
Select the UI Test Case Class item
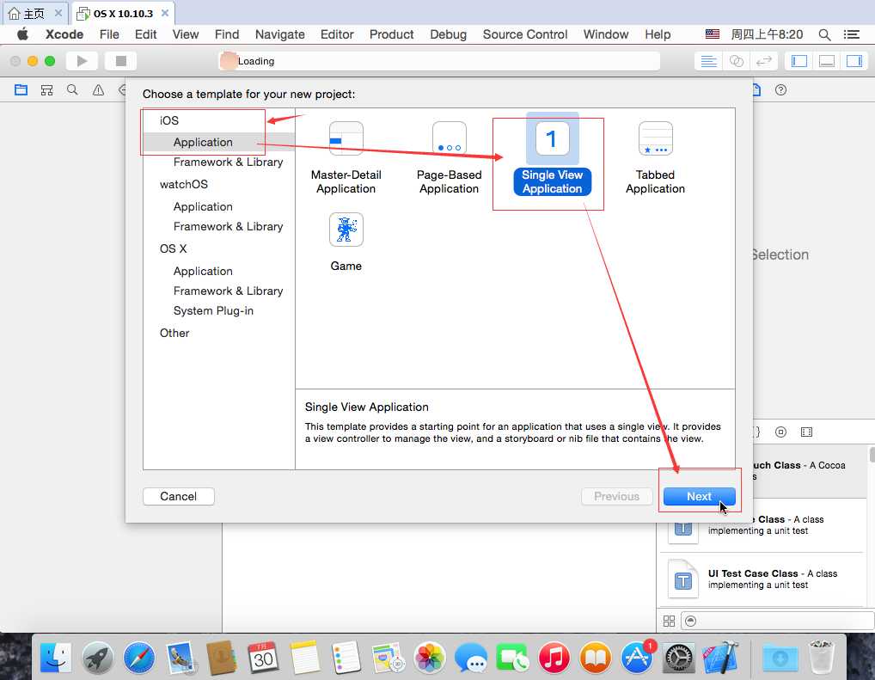click(762, 579)
